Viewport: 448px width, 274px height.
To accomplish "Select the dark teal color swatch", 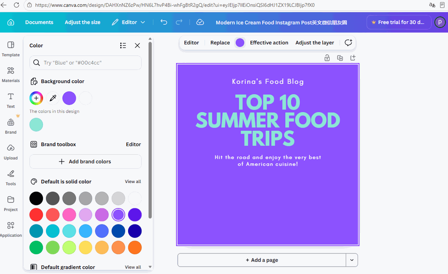I will tap(36, 231).
